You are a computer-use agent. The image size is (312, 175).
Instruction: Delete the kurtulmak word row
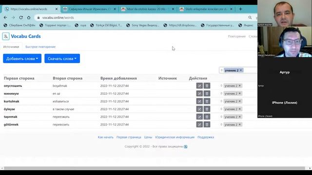207,101
